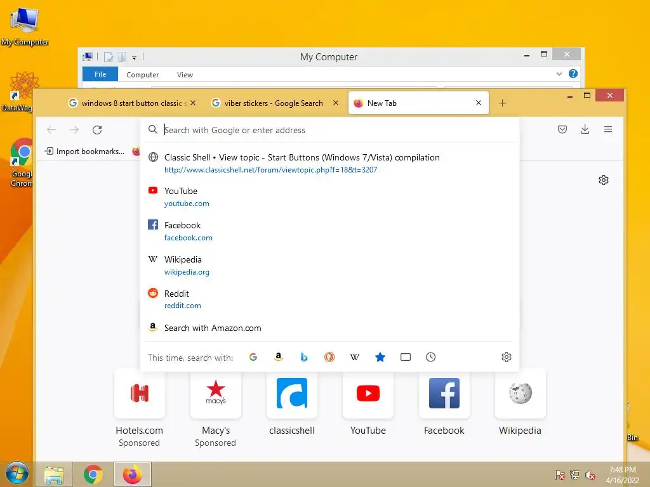Search open tabs using the tab icon
Image resolution: width=650 pixels, height=487 pixels.
coord(406,357)
